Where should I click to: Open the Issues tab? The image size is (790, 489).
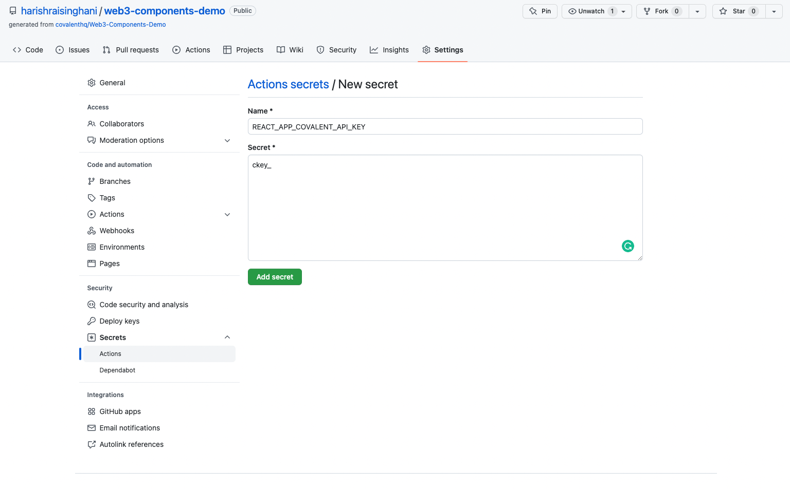pyautogui.click(x=73, y=50)
